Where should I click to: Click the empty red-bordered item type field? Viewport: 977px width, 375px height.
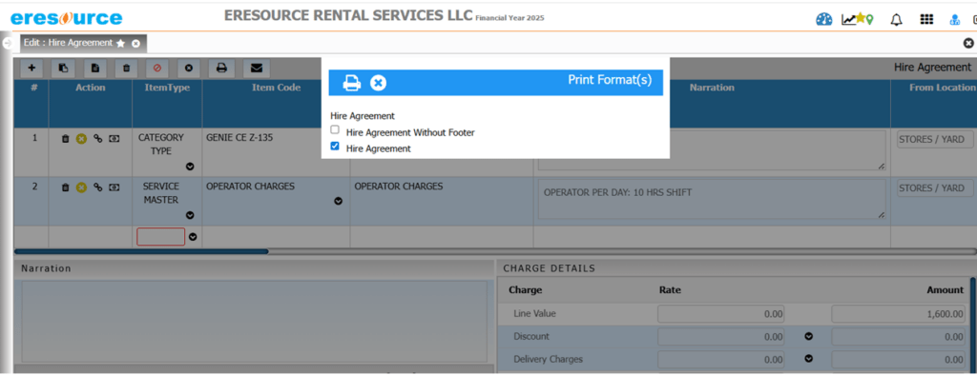pyautogui.click(x=160, y=237)
